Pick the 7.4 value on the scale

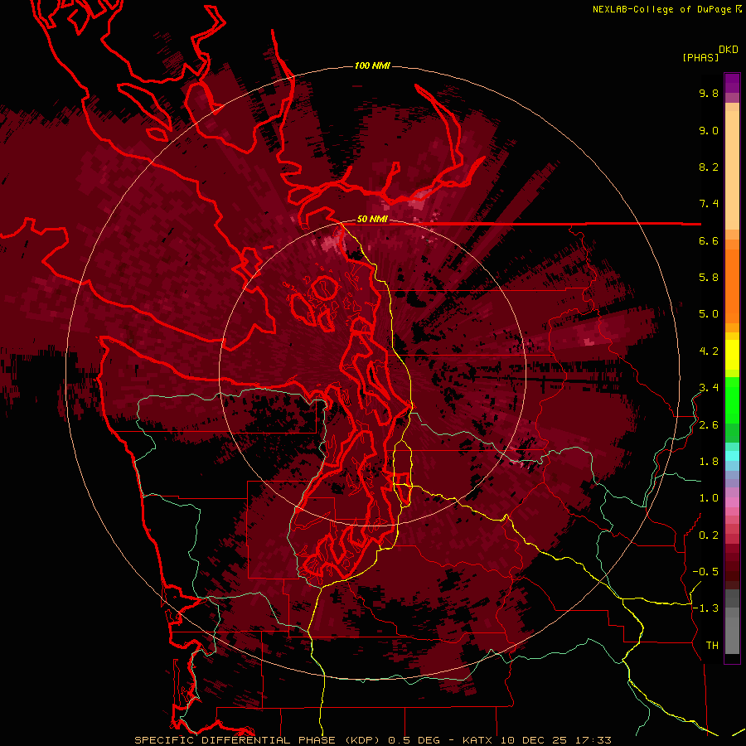click(x=709, y=204)
